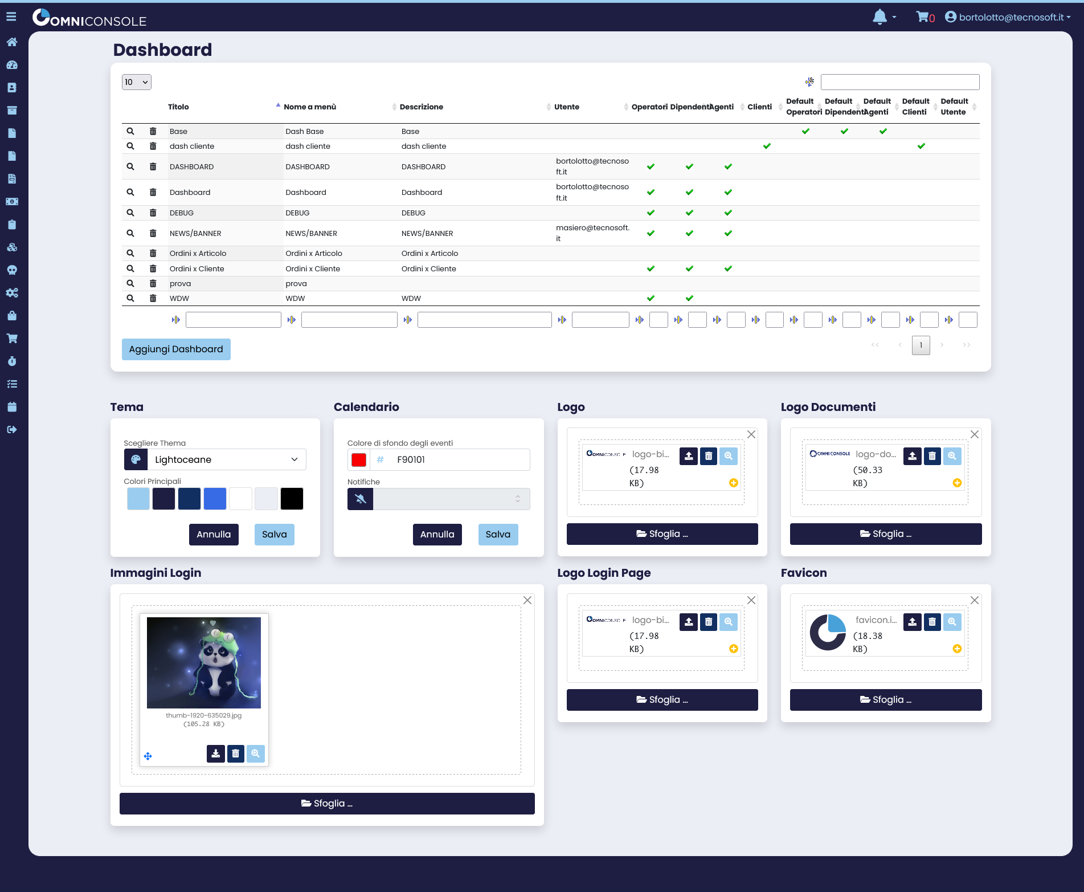Toggle Clienti checkmark on dash cliente row
Viewport: 1084px width, 892px height.
[x=767, y=146]
